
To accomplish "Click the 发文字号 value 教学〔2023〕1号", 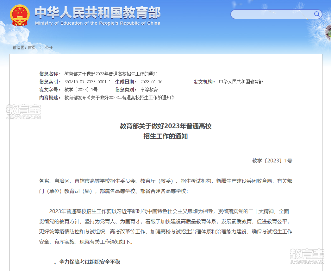I will [81, 90].
